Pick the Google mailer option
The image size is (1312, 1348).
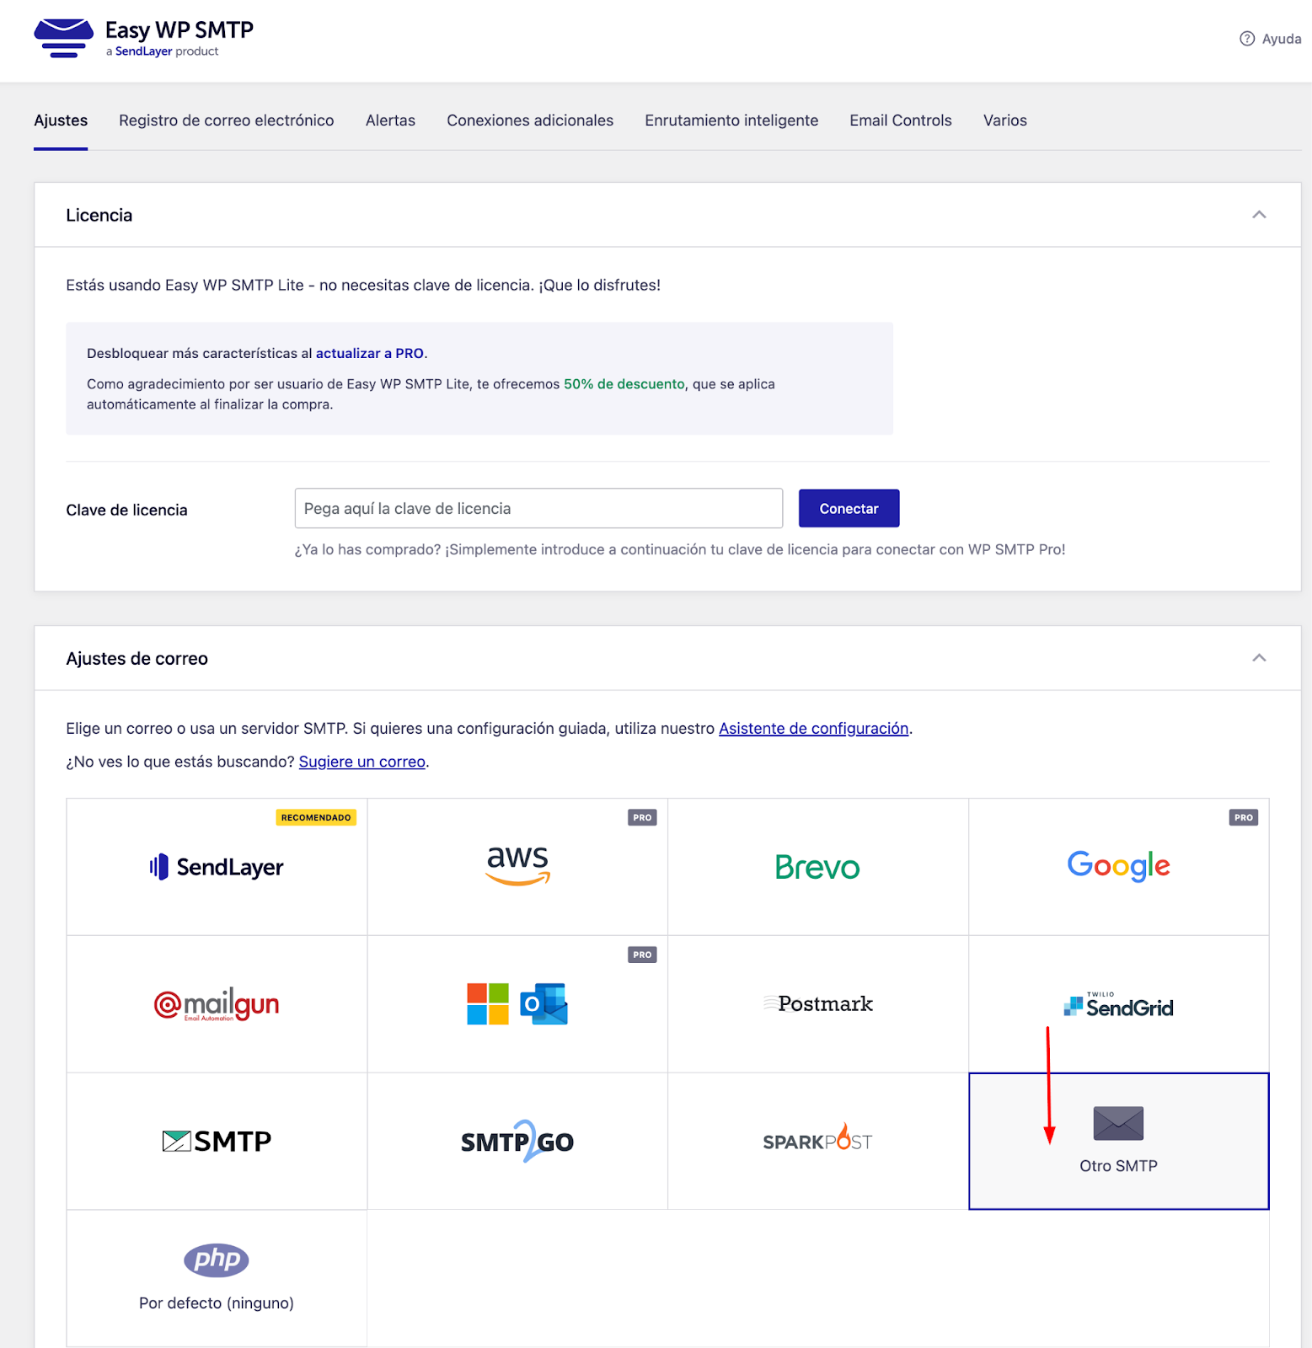1118,867
